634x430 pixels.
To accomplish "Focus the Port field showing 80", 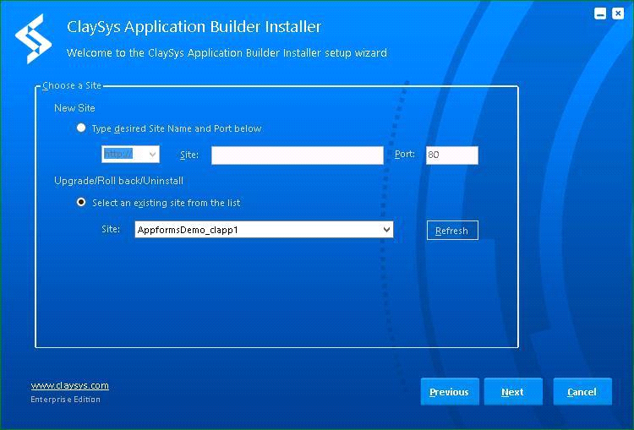I will (452, 155).
